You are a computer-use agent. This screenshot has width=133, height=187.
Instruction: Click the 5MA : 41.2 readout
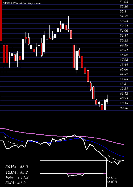(15, 183)
